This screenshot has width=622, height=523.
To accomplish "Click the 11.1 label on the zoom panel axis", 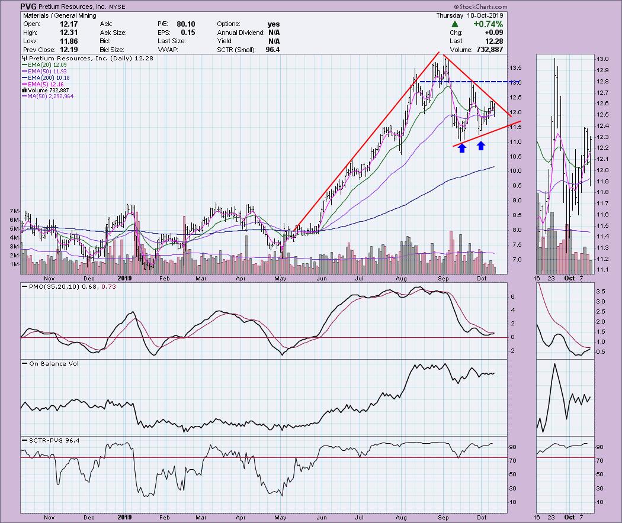I will pos(602,270).
